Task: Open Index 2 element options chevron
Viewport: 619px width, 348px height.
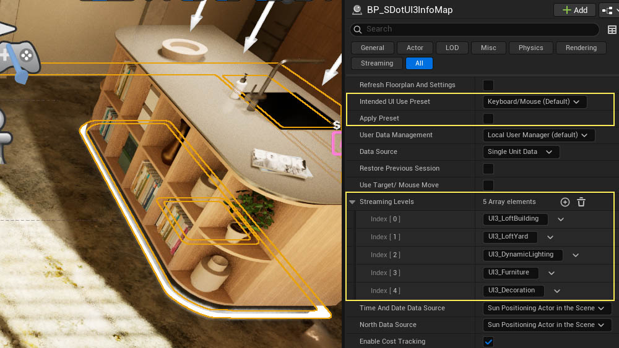Action: pyautogui.click(x=576, y=255)
